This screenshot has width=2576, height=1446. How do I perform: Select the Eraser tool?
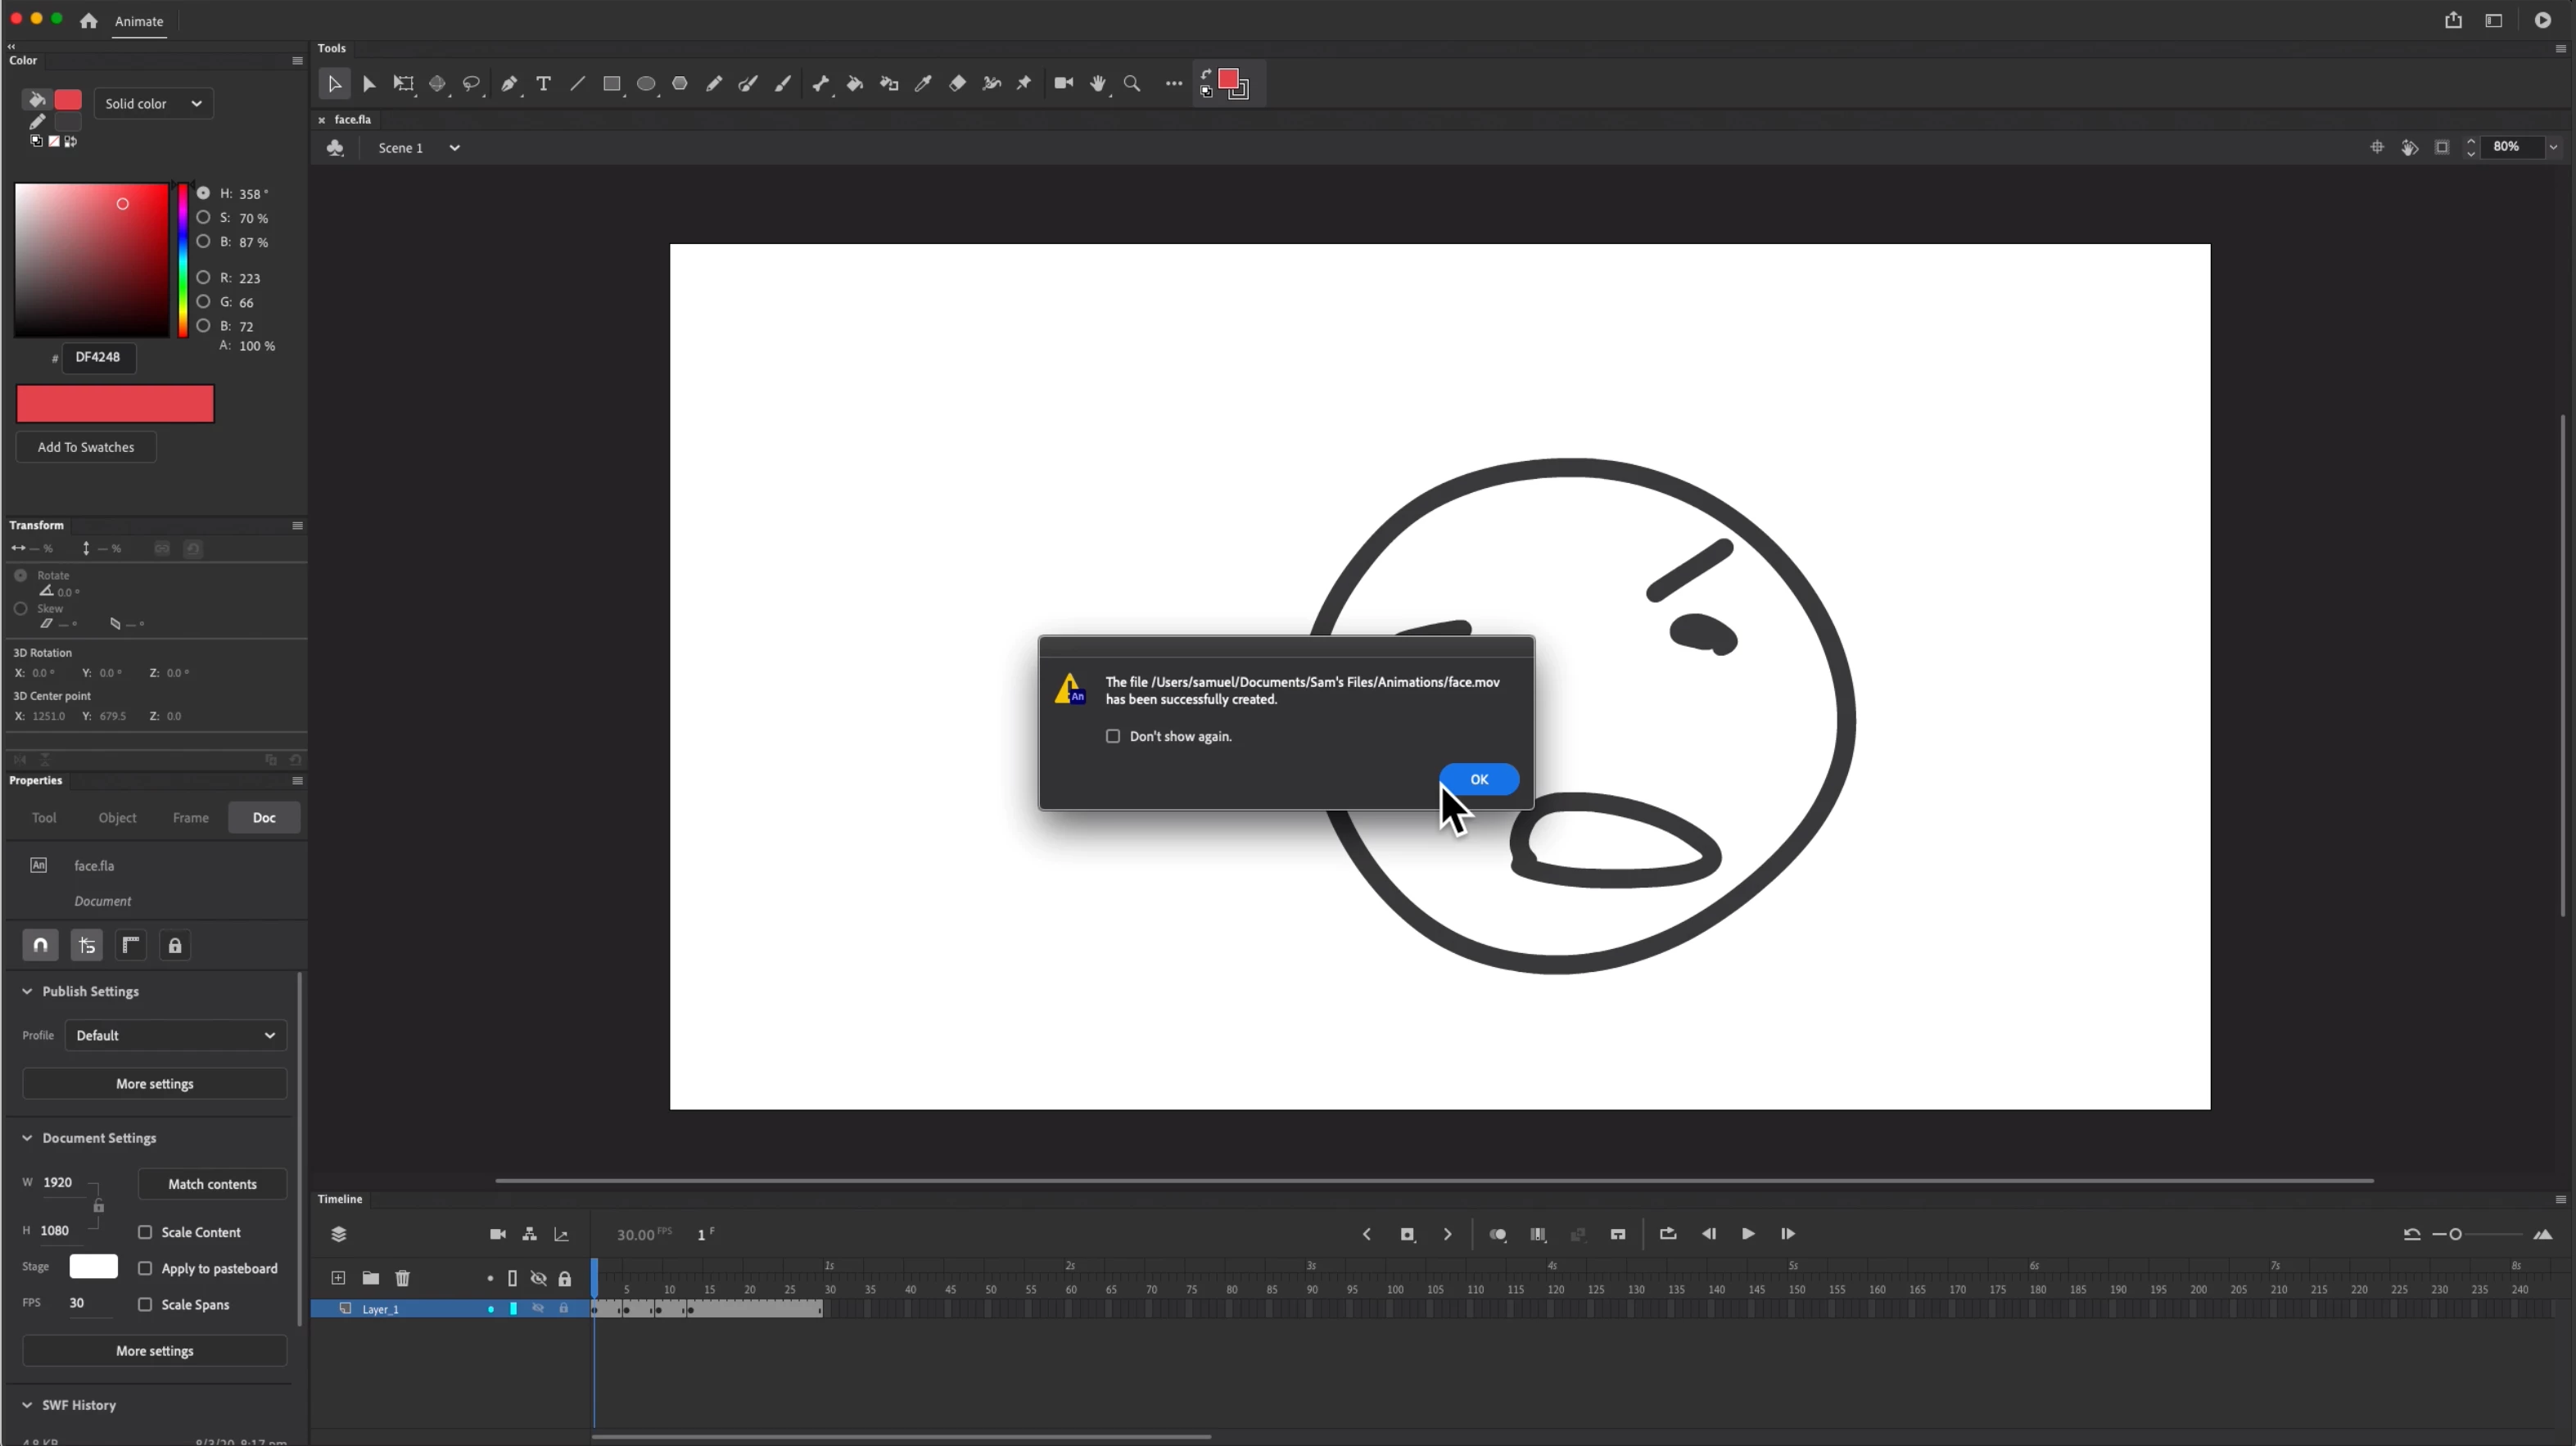(957, 84)
